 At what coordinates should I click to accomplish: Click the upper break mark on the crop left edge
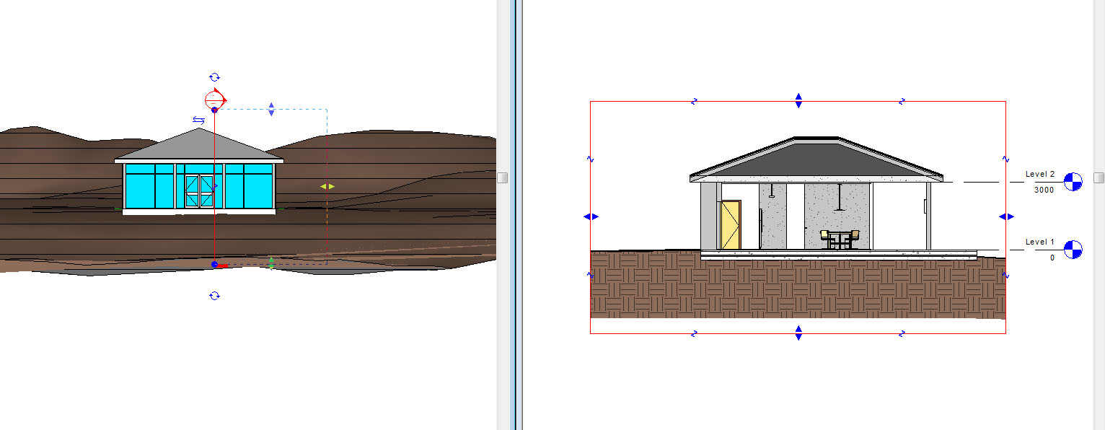pyautogui.click(x=591, y=159)
